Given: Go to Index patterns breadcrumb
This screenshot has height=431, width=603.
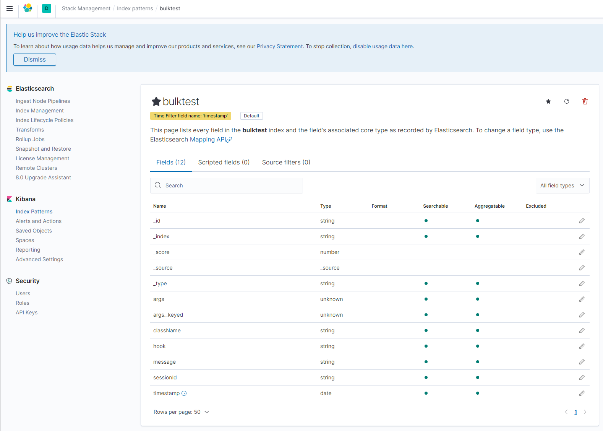Looking at the screenshot, I should coord(135,8).
